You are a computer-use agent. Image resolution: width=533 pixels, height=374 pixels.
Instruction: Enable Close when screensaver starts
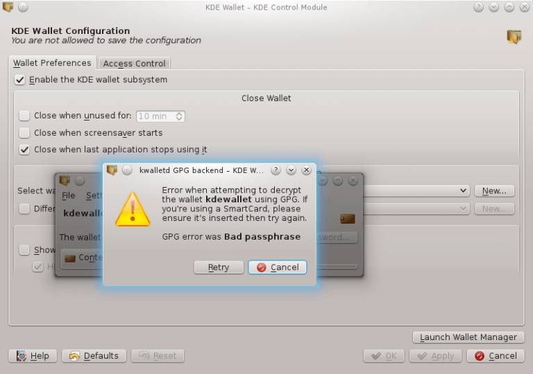(24, 133)
